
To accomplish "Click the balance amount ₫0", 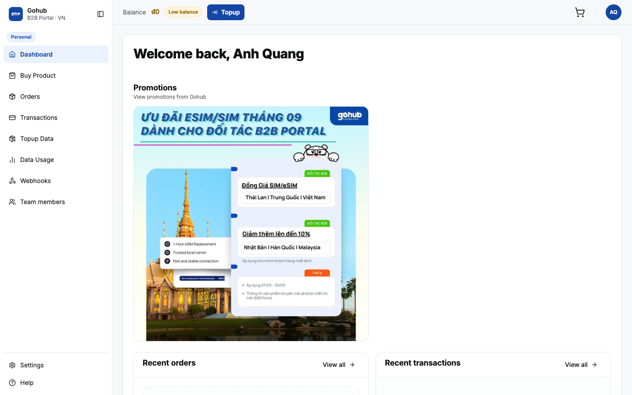I will click(155, 12).
